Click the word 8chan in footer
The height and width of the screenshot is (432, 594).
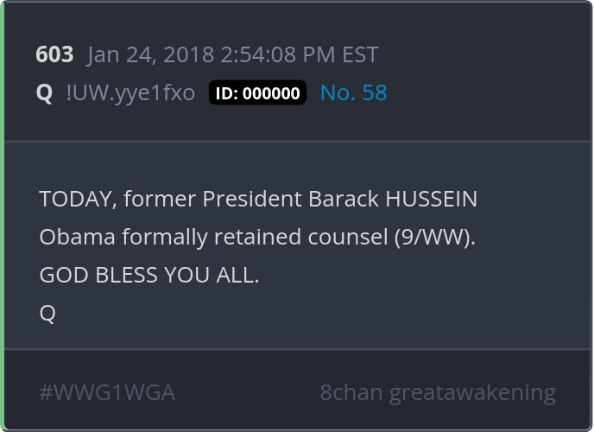351,393
